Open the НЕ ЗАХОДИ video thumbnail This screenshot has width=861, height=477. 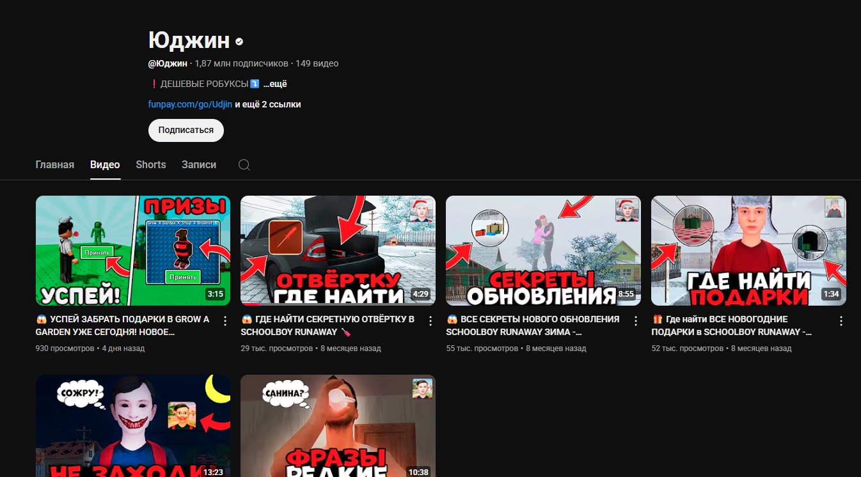pos(133,426)
